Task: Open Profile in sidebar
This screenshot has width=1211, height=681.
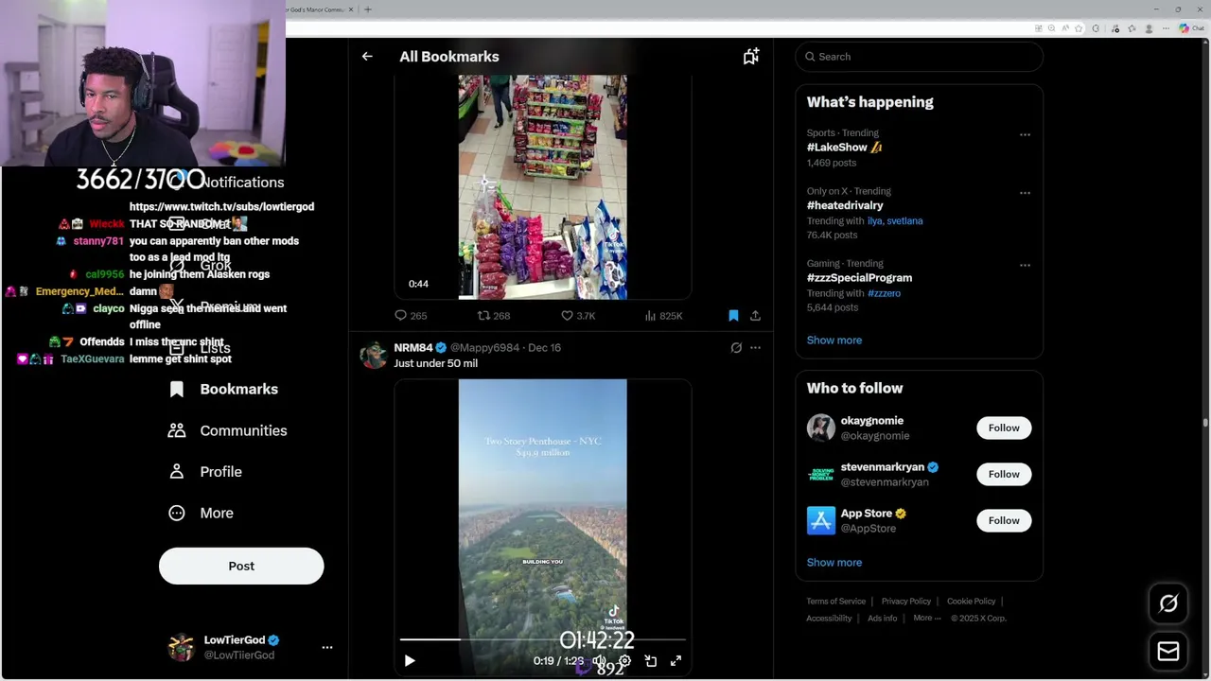Action: [204, 472]
